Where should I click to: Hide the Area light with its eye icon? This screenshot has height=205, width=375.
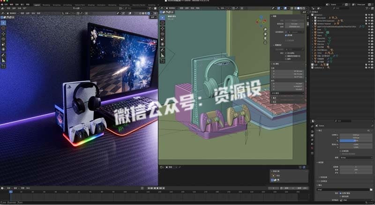369,29
